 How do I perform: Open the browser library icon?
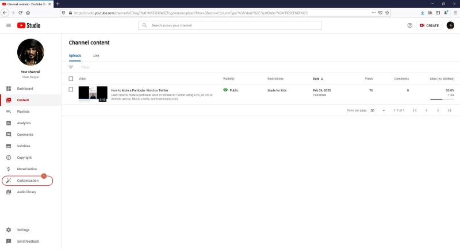(x=430, y=13)
